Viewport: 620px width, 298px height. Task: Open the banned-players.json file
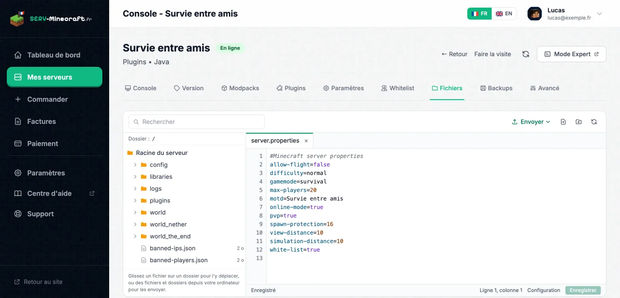click(184, 260)
